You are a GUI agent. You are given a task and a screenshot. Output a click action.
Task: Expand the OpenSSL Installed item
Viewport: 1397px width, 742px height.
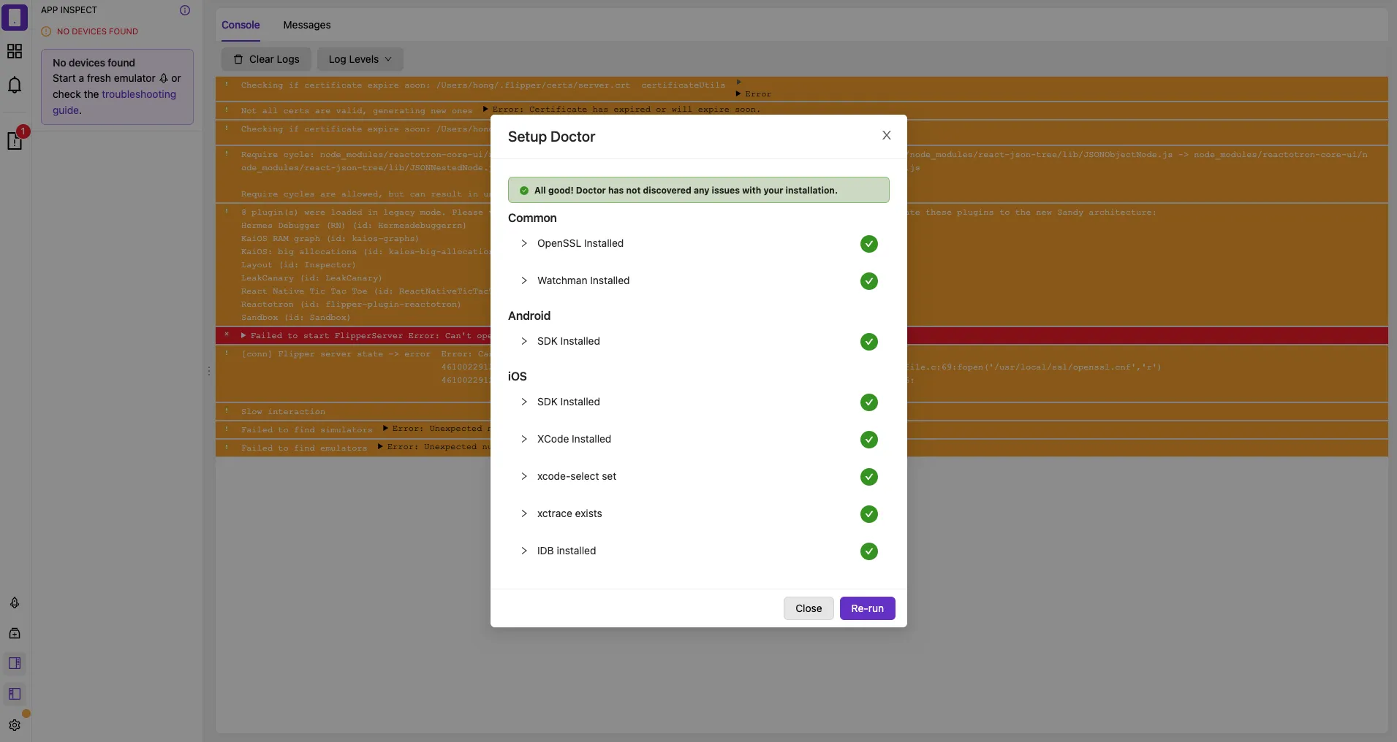pyautogui.click(x=524, y=243)
